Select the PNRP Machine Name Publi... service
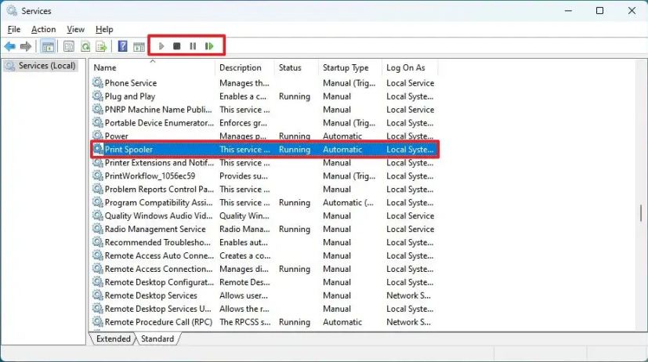648x362 pixels. (158, 110)
